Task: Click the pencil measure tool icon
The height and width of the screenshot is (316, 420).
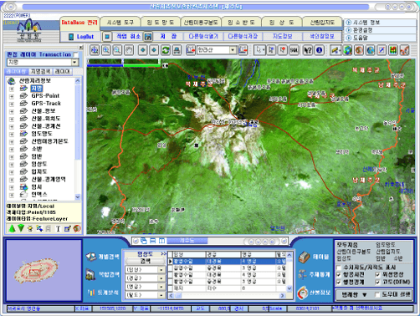Action: pyautogui.click(x=336, y=50)
